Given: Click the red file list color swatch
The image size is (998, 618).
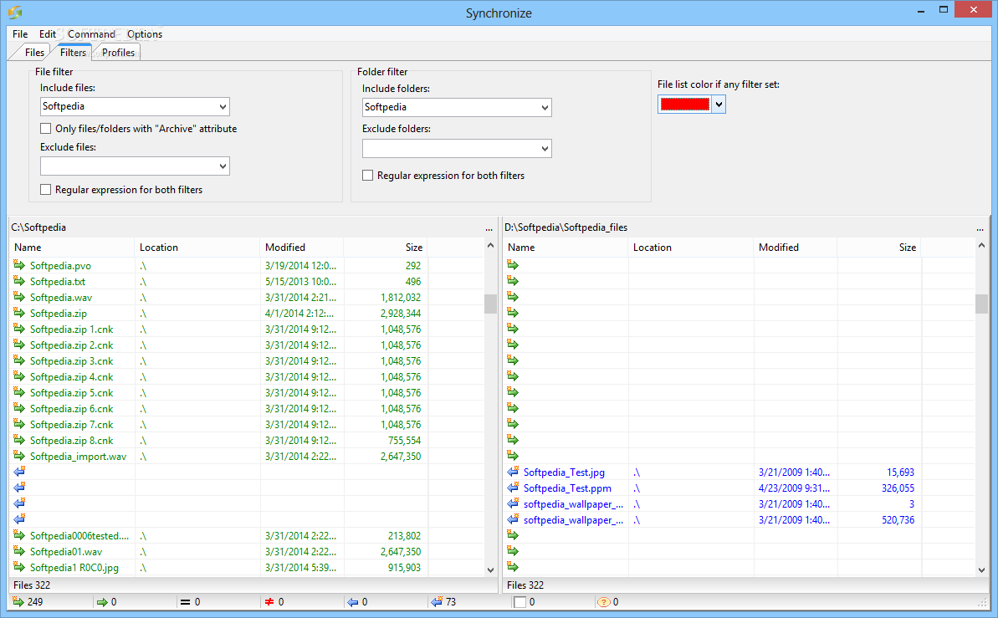Looking at the screenshot, I should pos(685,105).
